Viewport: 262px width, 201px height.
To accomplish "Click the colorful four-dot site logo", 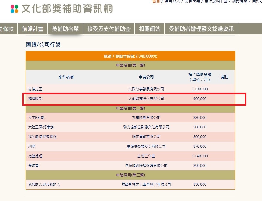I will tap(14, 9).
